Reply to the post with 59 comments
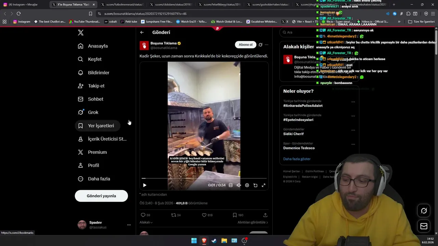 145,215
